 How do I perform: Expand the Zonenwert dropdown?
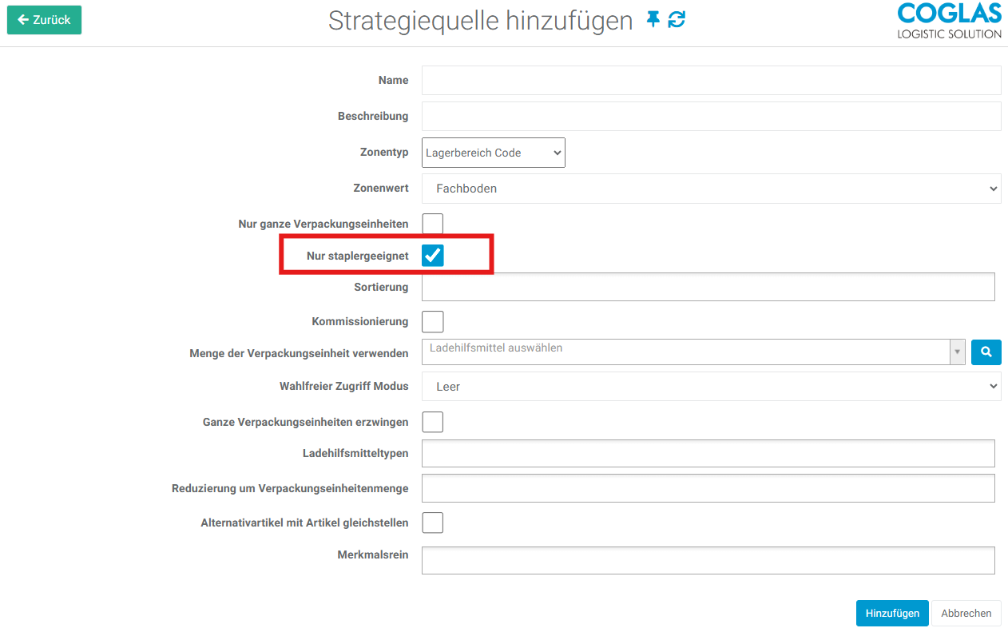711,189
